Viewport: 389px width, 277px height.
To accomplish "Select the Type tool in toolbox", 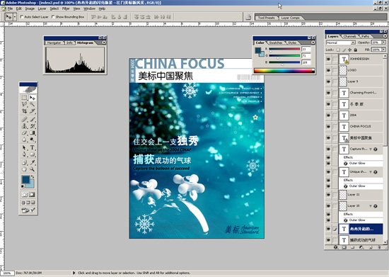I will [x=32, y=148].
